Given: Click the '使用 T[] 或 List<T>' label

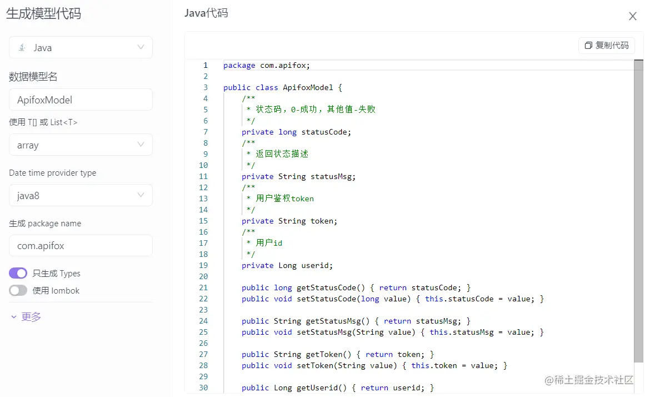Looking at the screenshot, I should [43, 122].
